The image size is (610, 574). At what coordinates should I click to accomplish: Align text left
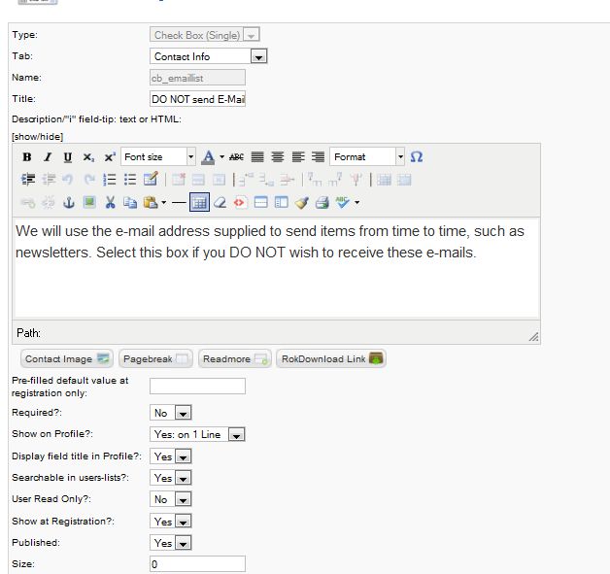tap(298, 157)
